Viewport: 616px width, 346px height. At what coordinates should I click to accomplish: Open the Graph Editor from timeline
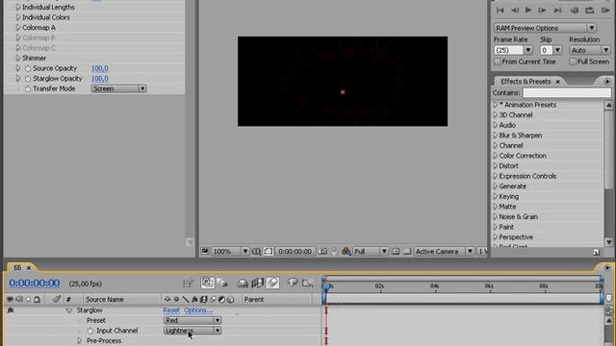tap(308, 283)
